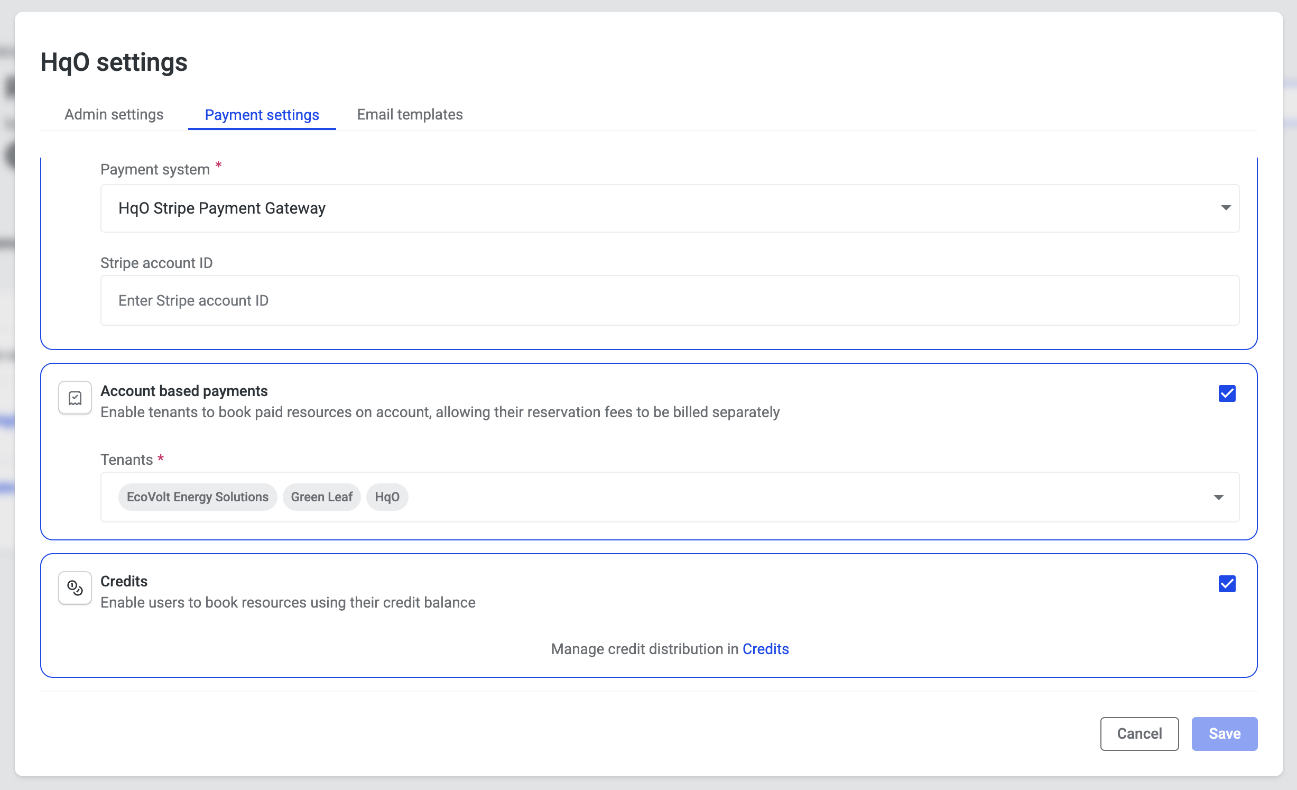
Task: Click the Tenants multi-select field area
Action: pos(793,497)
